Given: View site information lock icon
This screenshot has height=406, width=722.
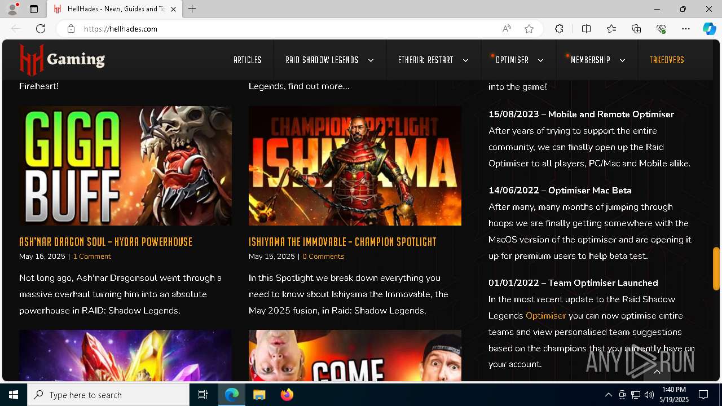Looking at the screenshot, I should click(71, 29).
